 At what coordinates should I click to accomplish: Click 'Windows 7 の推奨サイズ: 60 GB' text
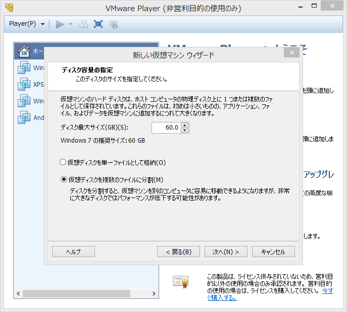coord(103,141)
